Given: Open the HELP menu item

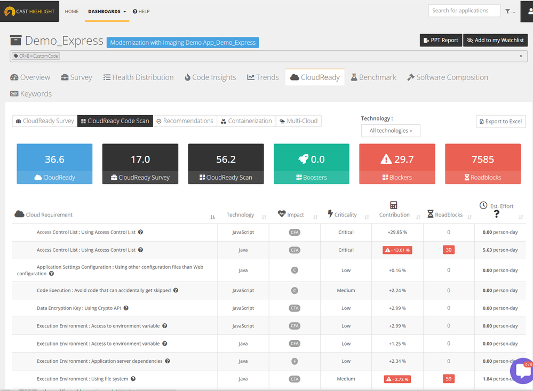Looking at the screenshot, I should (141, 12).
